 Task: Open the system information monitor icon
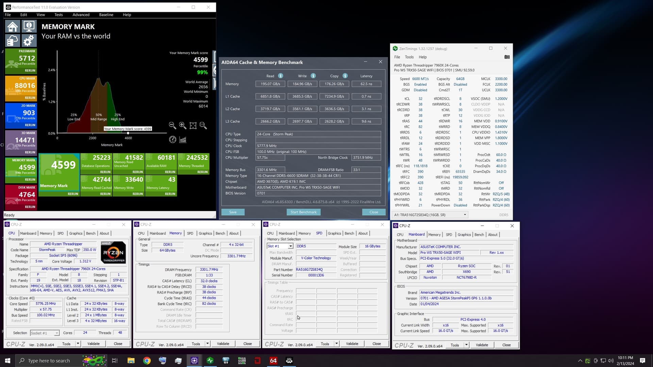[29, 27]
